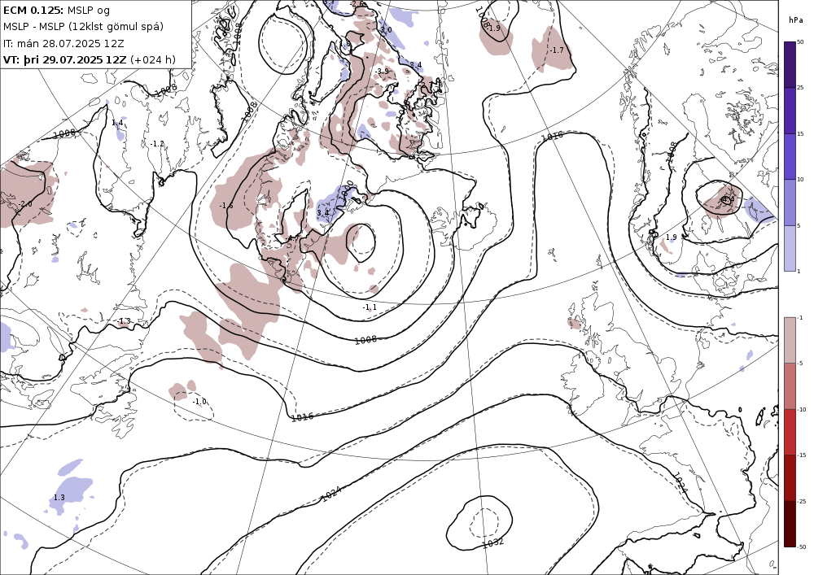
Task: Select the darkest purple legend band (25 to 50)
Action: (x=790, y=64)
